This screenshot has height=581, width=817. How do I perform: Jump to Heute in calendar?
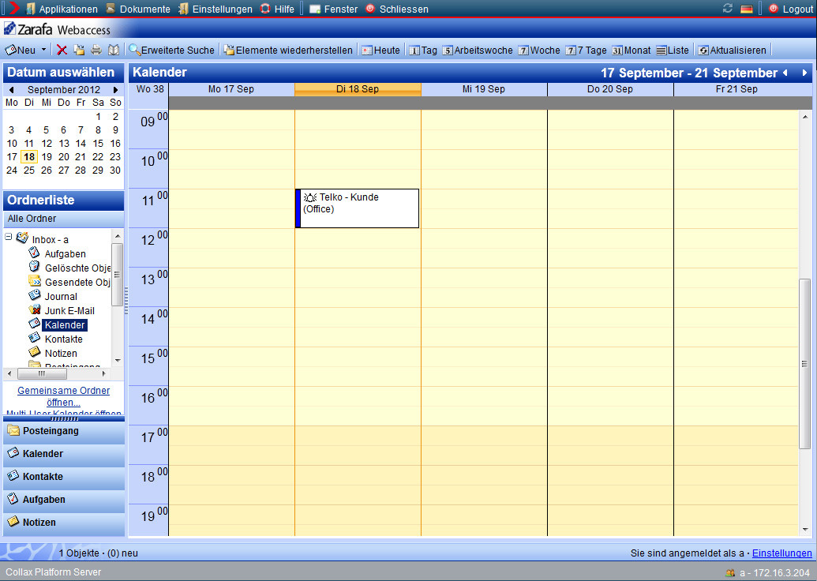381,50
